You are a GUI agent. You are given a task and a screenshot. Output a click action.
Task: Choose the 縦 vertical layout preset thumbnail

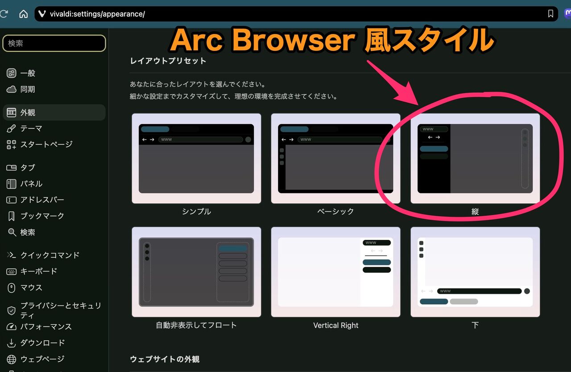coord(475,159)
